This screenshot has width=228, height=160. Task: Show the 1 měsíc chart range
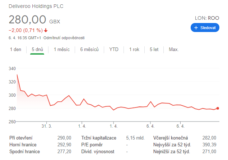click(62, 50)
